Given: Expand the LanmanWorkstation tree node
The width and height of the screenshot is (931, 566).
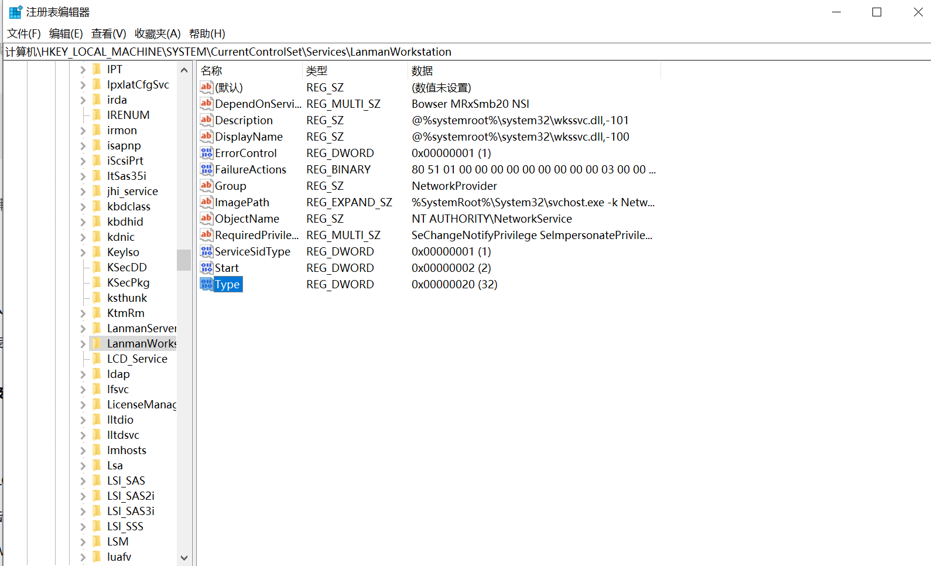Looking at the screenshot, I should [x=83, y=344].
